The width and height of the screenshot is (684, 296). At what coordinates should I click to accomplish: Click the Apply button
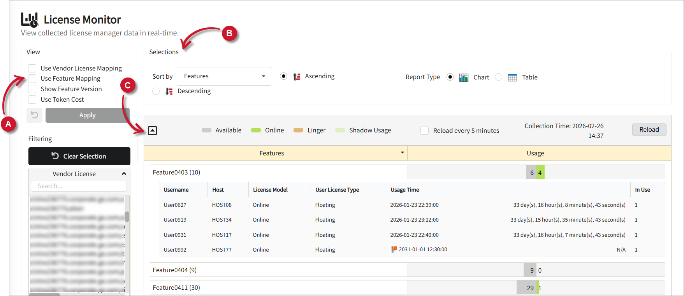(87, 115)
